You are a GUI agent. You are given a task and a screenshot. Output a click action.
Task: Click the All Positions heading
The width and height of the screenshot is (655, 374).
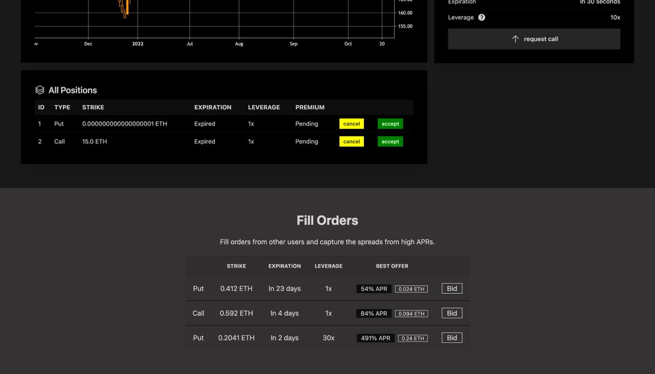[x=73, y=90]
